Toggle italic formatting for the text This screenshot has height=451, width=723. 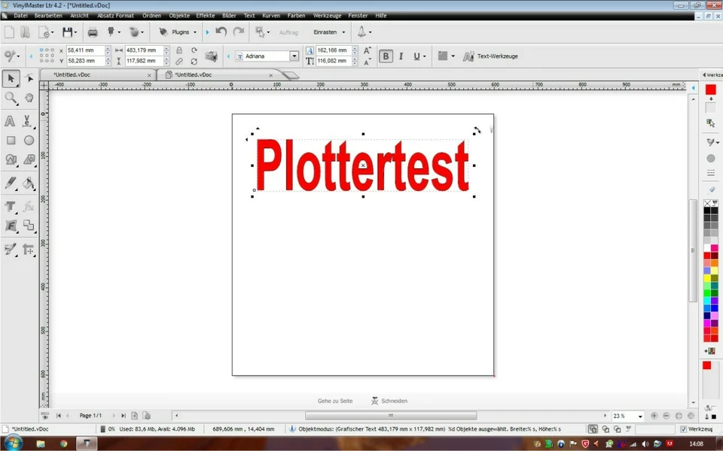click(401, 56)
